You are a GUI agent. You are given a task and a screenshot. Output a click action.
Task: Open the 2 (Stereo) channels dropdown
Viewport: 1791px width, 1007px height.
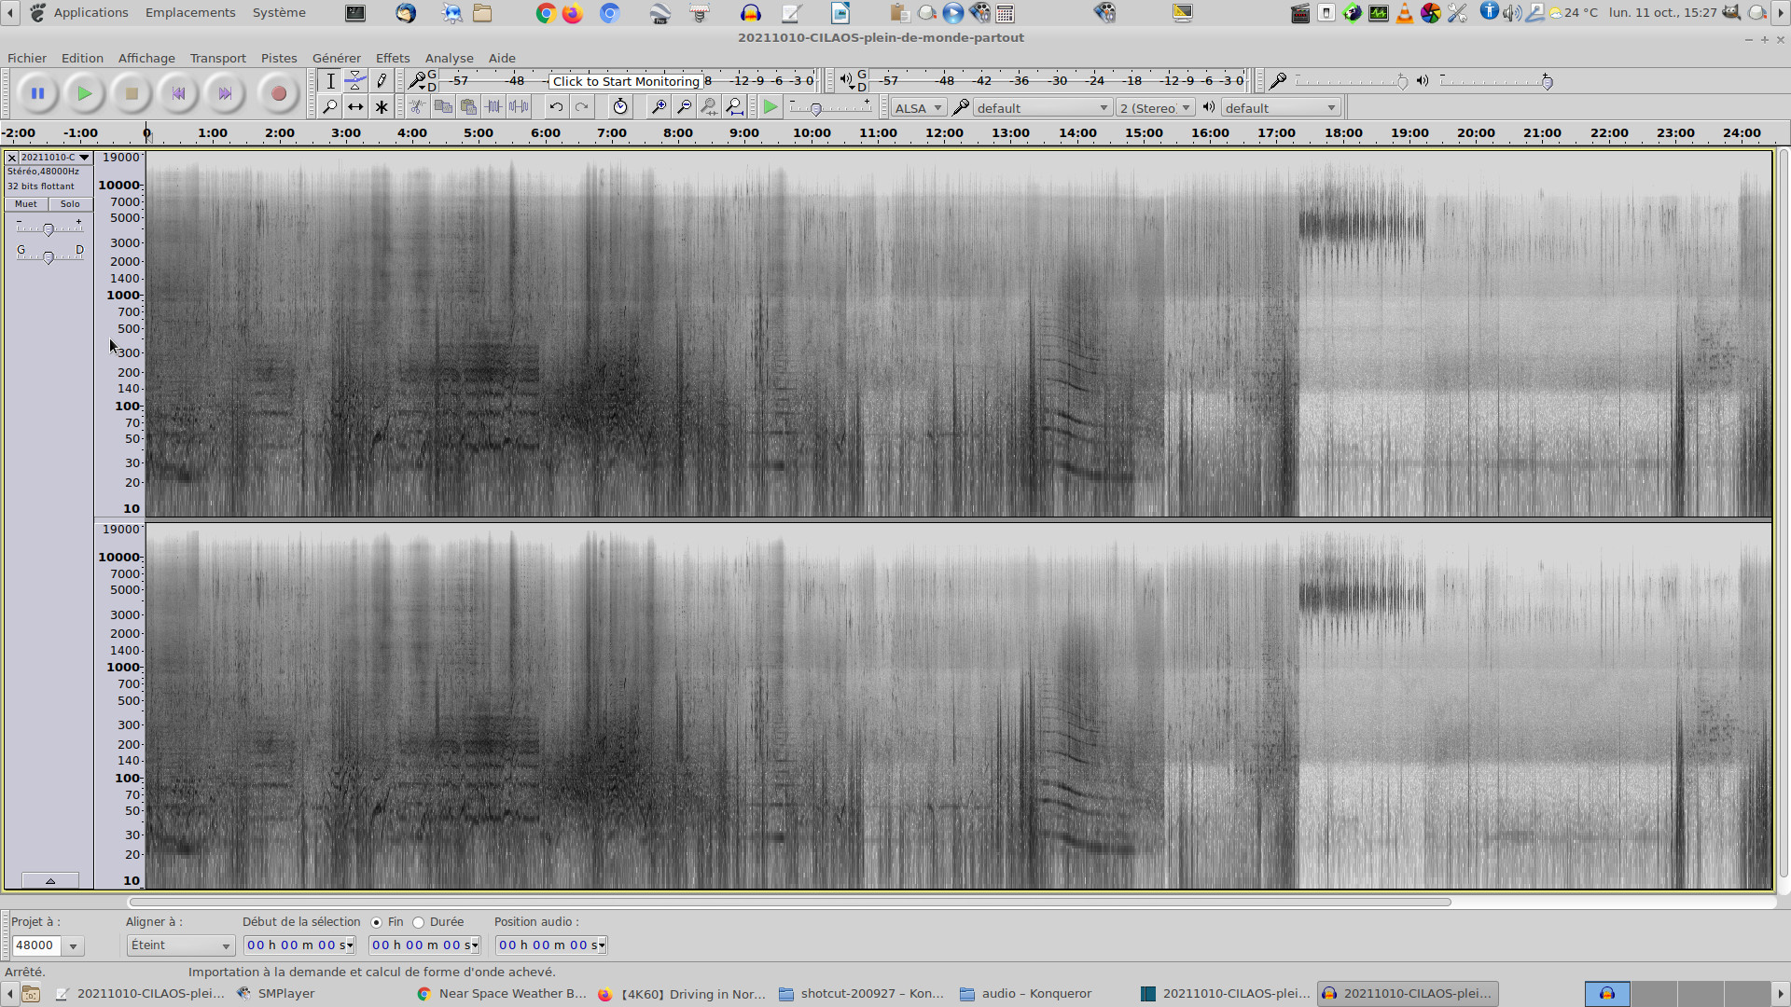[1155, 108]
